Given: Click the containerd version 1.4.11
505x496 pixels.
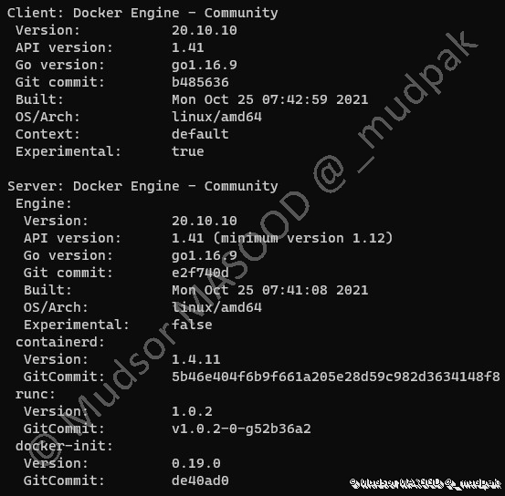Looking at the screenshot, I should [x=195, y=359].
